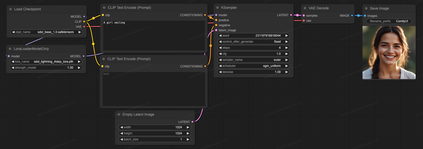
Task: Click the VAE output port on Load Checkpoint
Action: tap(84, 27)
